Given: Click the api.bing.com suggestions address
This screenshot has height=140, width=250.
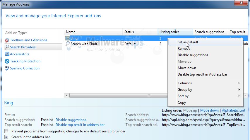Looking at the screenshot, I should (x=203, y=120).
